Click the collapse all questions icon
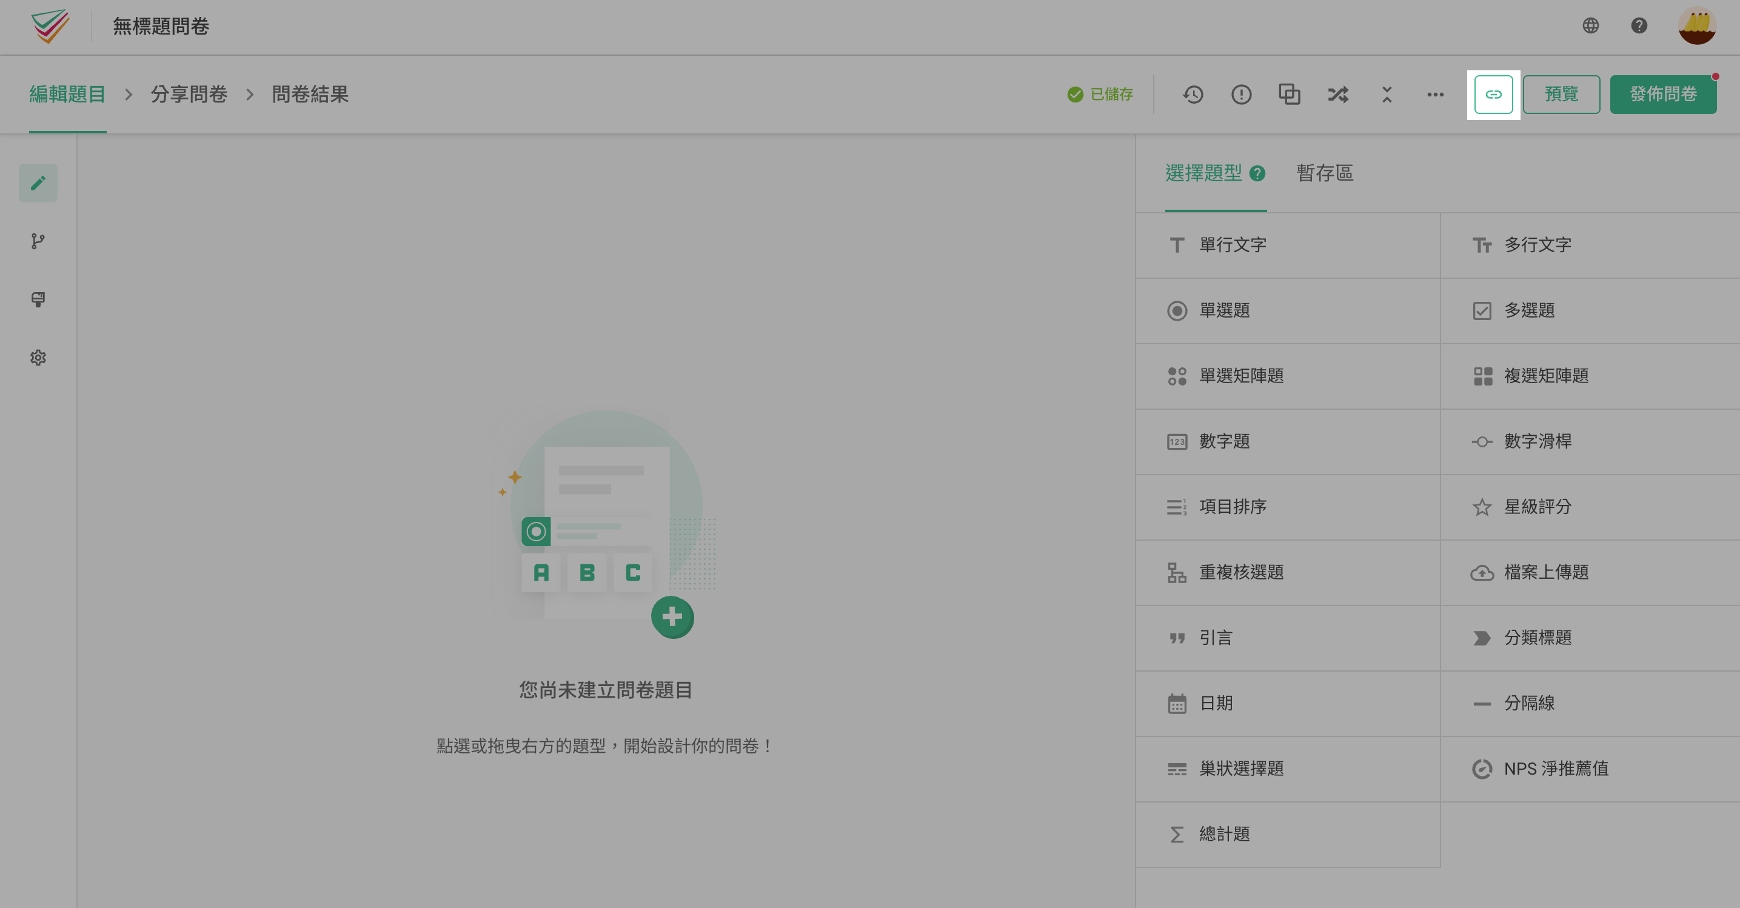This screenshot has width=1740, height=908. click(1387, 95)
